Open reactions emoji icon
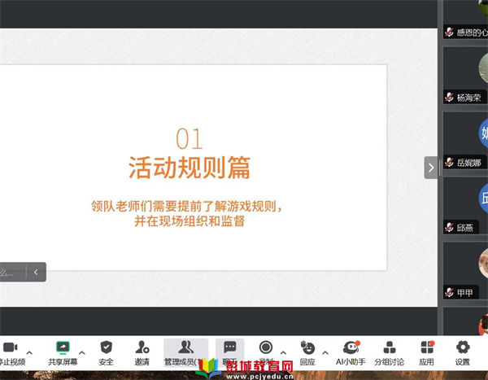This screenshot has width=488, height=380. (x=307, y=347)
